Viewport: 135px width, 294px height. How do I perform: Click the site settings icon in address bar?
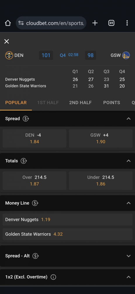21,23
